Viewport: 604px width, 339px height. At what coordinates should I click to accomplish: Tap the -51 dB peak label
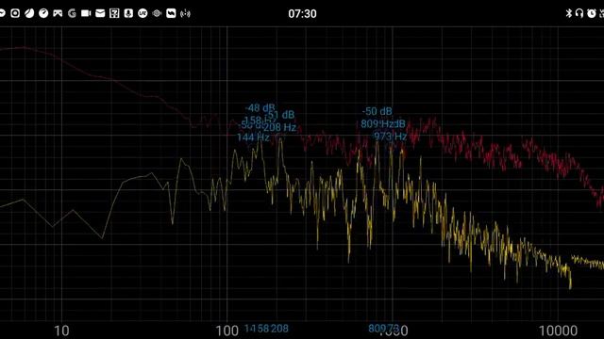(x=281, y=115)
